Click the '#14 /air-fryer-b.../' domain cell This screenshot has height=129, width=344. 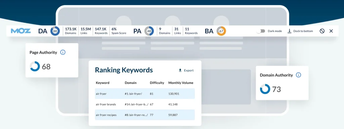[136, 104]
